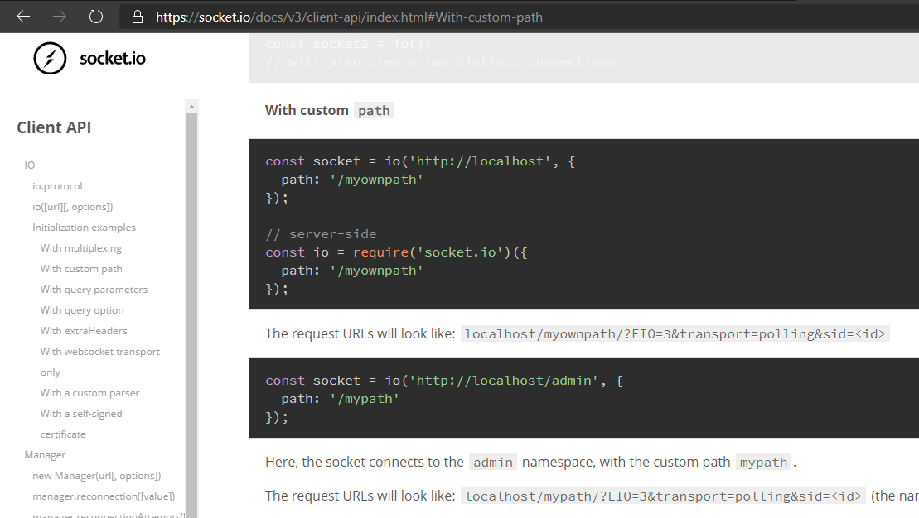
Task: Open 'io([url][, options])' documentation
Action: tap(75, 206)
